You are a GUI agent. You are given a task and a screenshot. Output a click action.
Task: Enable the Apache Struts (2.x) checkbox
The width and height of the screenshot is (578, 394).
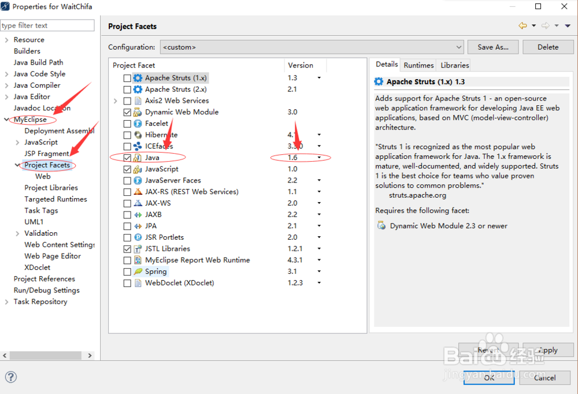pyautogui.click(x=127, y=90)
